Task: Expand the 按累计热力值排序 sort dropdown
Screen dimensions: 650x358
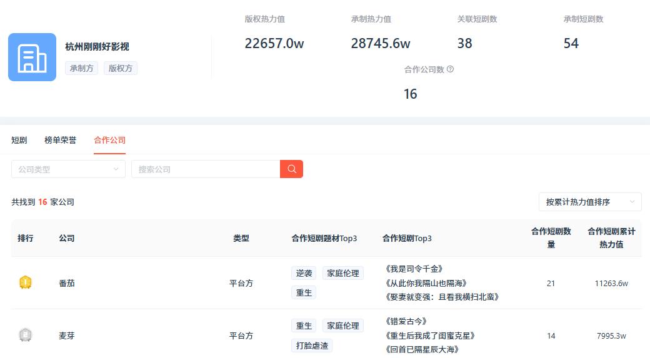Action: point(590,202)
